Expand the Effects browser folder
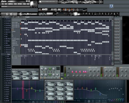Viewport: 129px width, 103px height. click(x=7, y=30)
